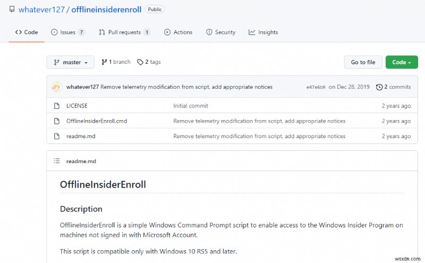The width and height of the screenshot is (425, 263).
Task: Click the user avatar next to whatever127 commit
Action: point(57,87)
